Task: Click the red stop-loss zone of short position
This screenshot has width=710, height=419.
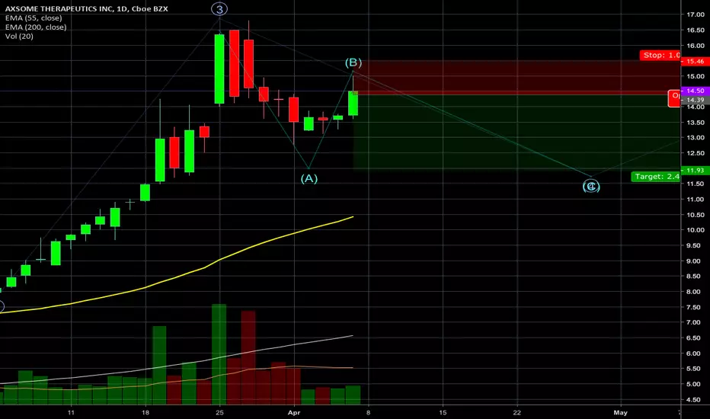Action: (x=517, y=77)
